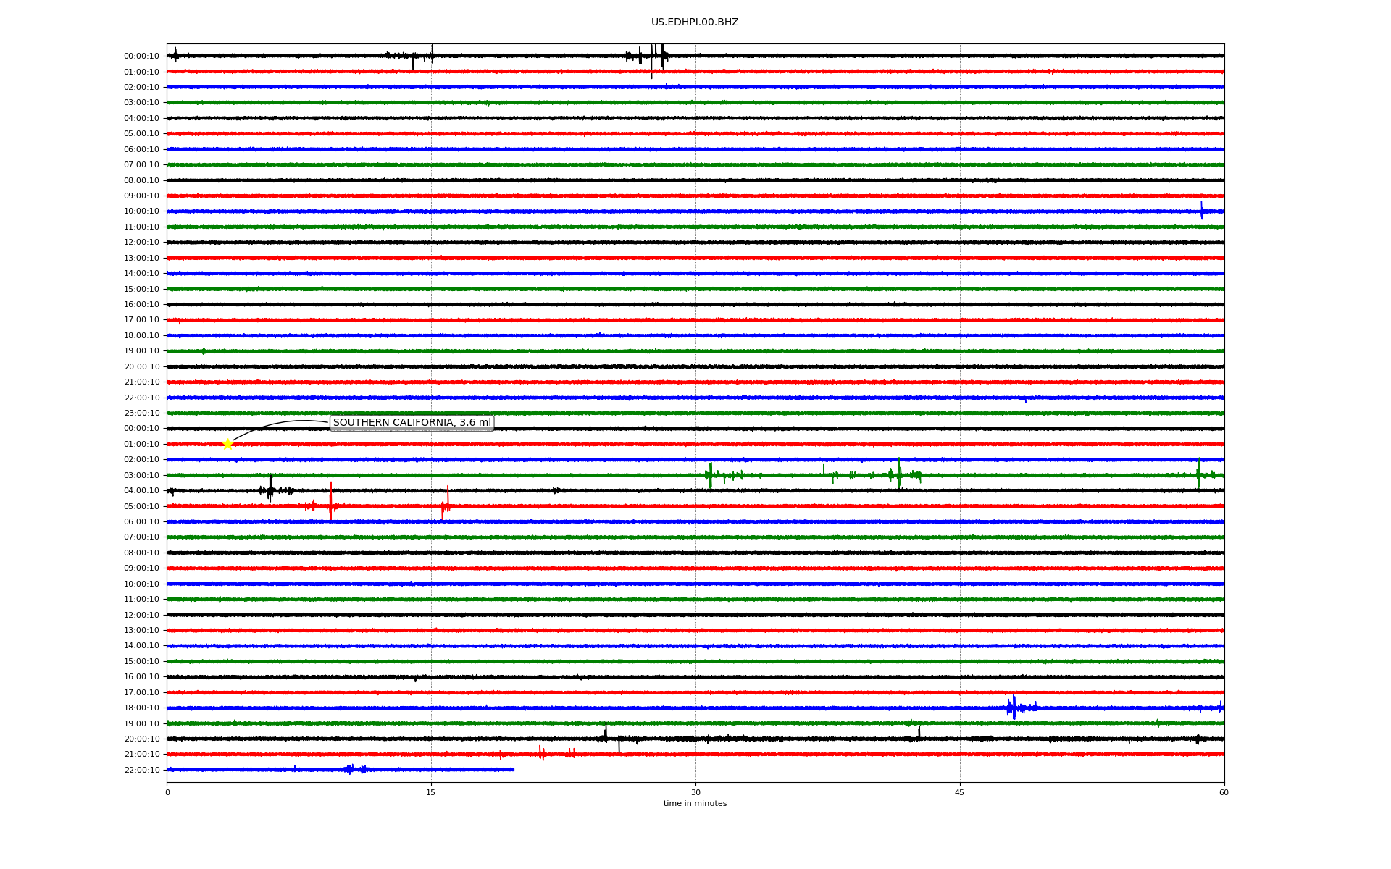The image size is (1391, 869).
Task: Click the 60 minute tick label
Action: point(1223,792)
